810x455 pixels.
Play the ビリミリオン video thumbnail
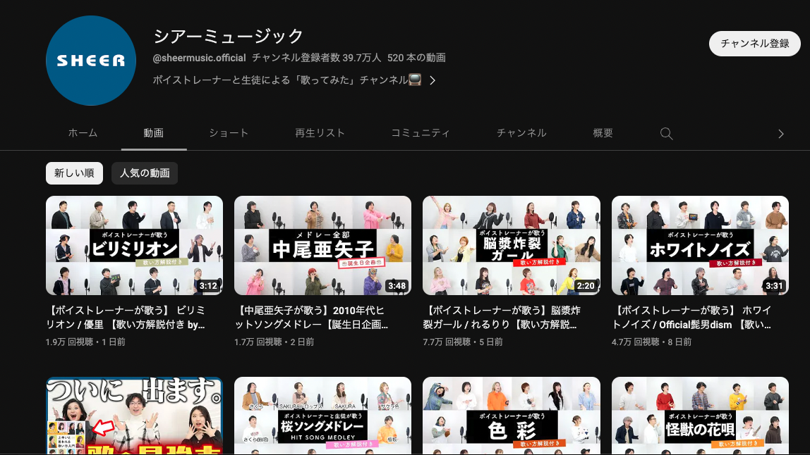click(134, 245)
